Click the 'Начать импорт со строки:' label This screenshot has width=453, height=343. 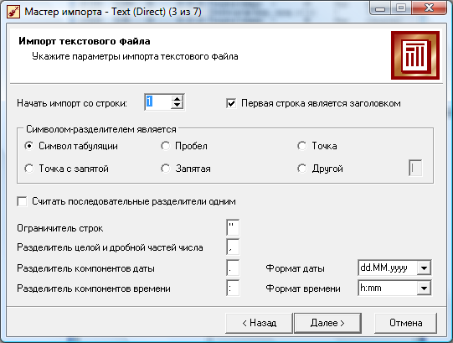tap(72, 103)
